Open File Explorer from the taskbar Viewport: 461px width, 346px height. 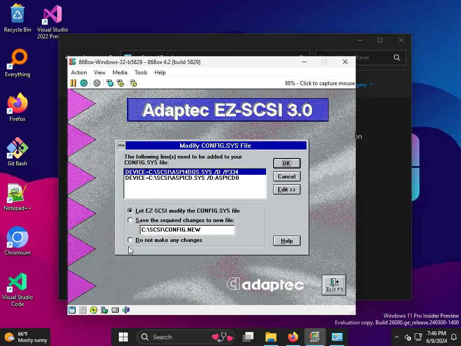tap(271, 337)
